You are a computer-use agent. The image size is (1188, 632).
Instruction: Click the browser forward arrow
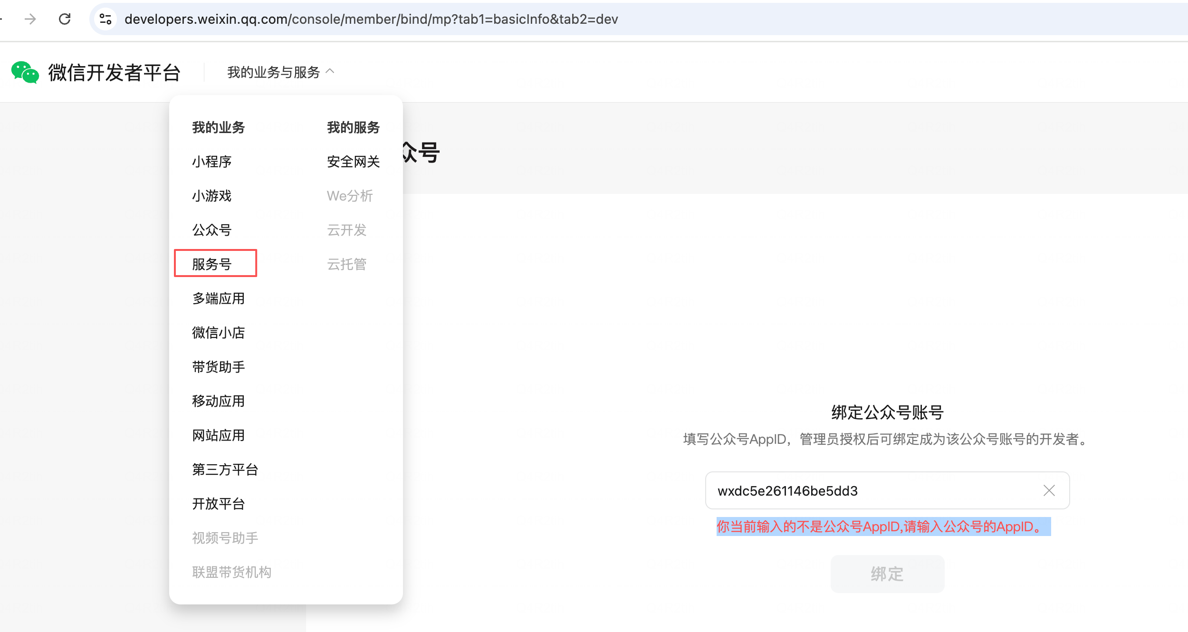click(30, 19)
